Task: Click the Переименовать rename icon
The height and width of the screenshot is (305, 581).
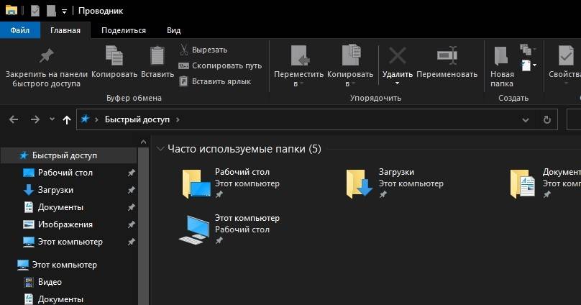Action: pyautogui.click(x=447, y=55)
